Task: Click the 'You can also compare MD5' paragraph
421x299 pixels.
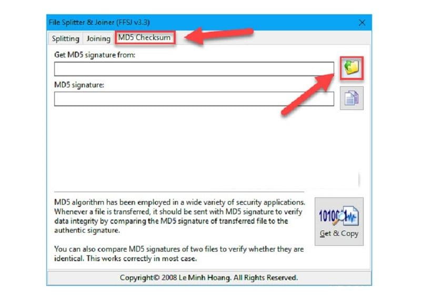Action: coord(179,254)
